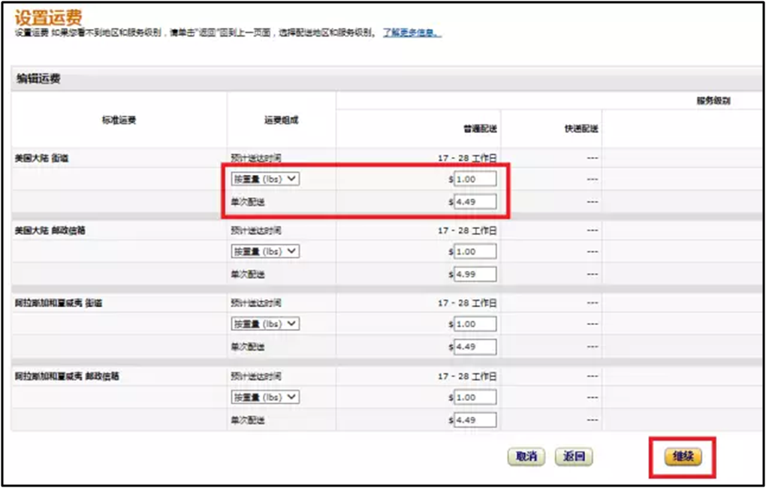This screenshot has width=766, height=488.
Task: Open the 了解更多信息 link
Action: 412,32
